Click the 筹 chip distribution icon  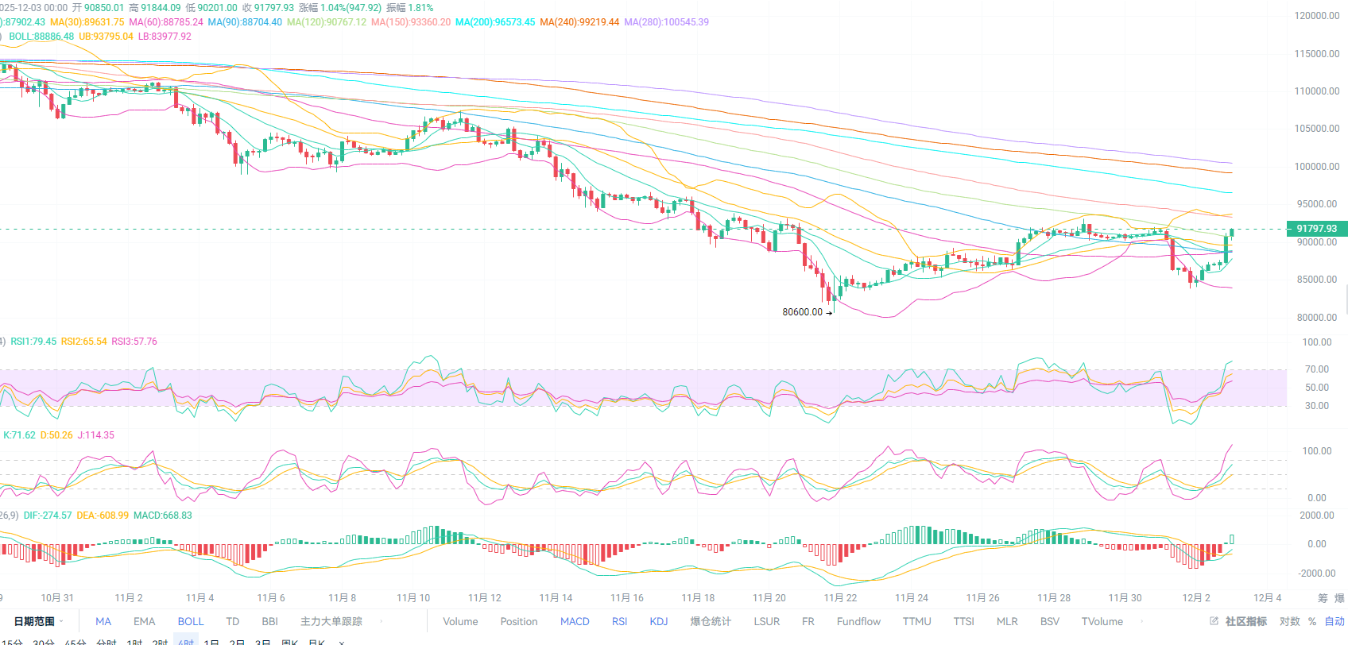point(1323,598)
